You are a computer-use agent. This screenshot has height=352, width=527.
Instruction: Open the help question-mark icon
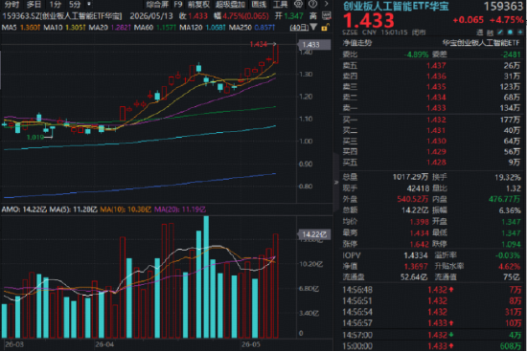312,4
